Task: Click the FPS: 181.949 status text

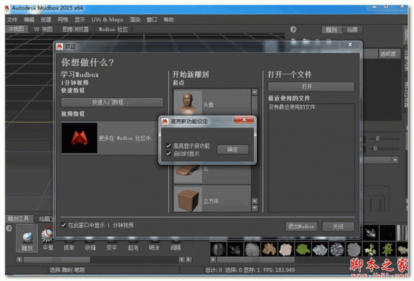Action: 279,270
